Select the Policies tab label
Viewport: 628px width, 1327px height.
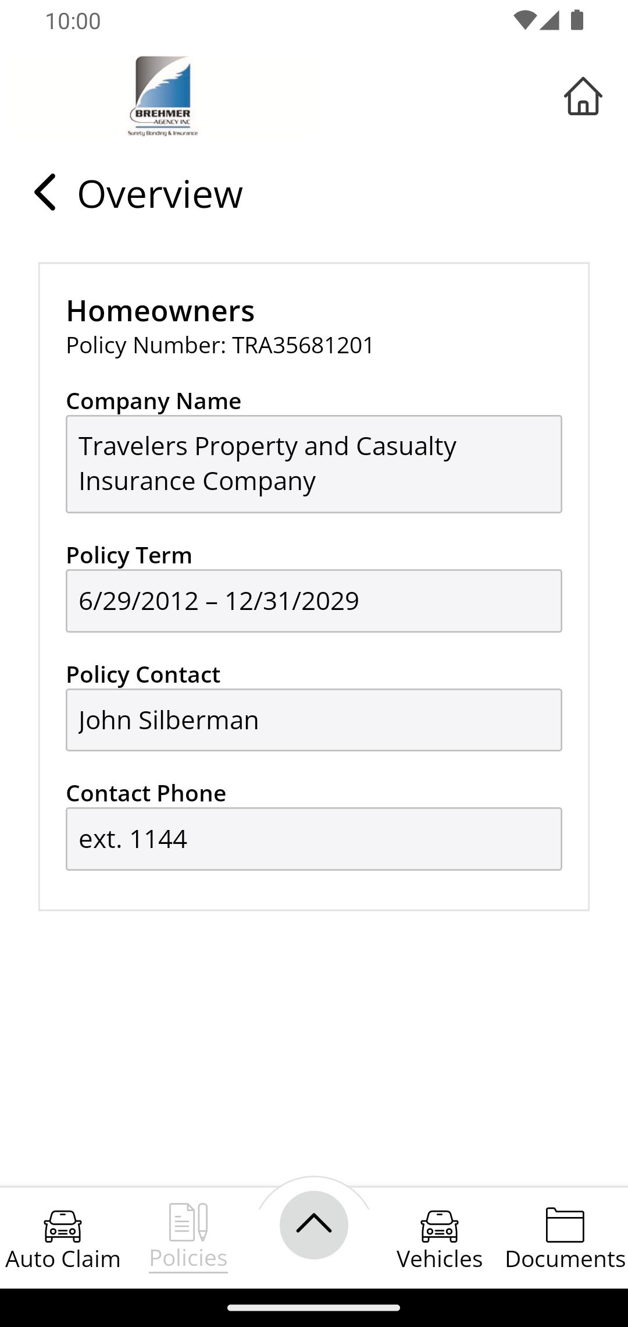click(188, 1258)
